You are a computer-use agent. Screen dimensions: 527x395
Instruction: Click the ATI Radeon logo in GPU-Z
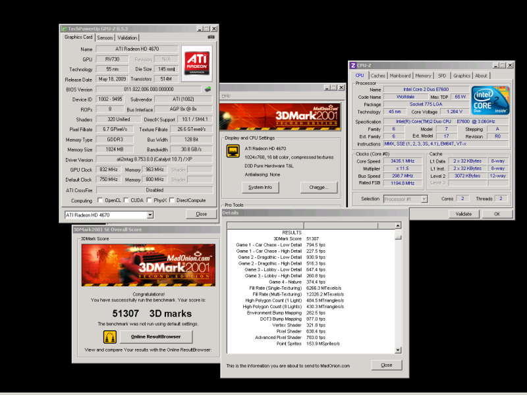[x=197, y=63]
